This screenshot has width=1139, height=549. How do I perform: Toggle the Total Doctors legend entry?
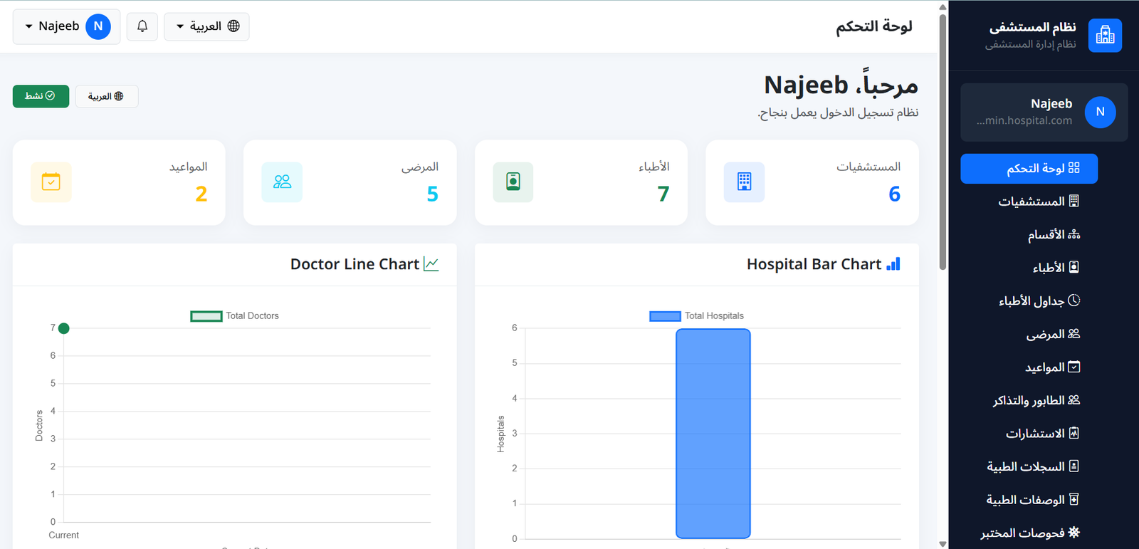[234, 316]
